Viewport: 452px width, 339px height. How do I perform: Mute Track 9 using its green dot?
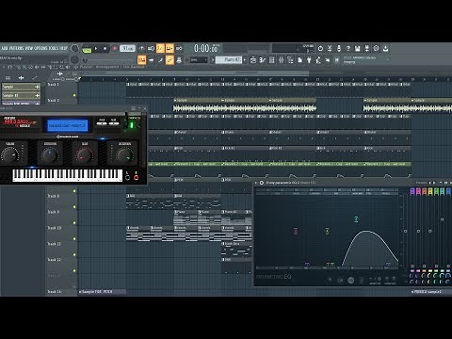(x=74, y=223)
